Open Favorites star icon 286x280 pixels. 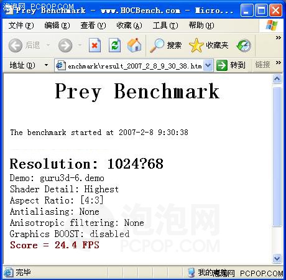(196, 45)
